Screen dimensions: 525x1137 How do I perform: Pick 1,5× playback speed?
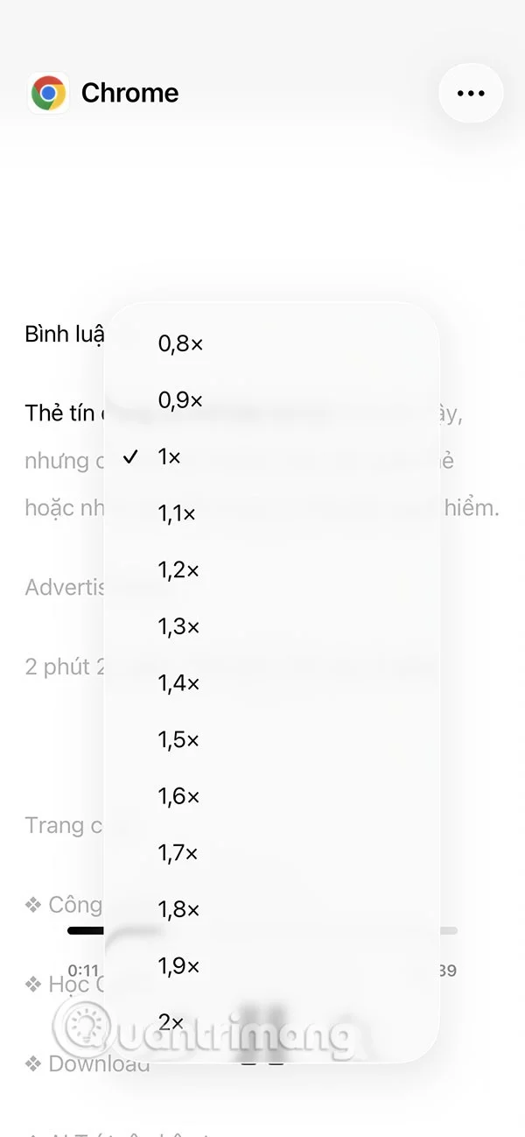pos(178,739)
